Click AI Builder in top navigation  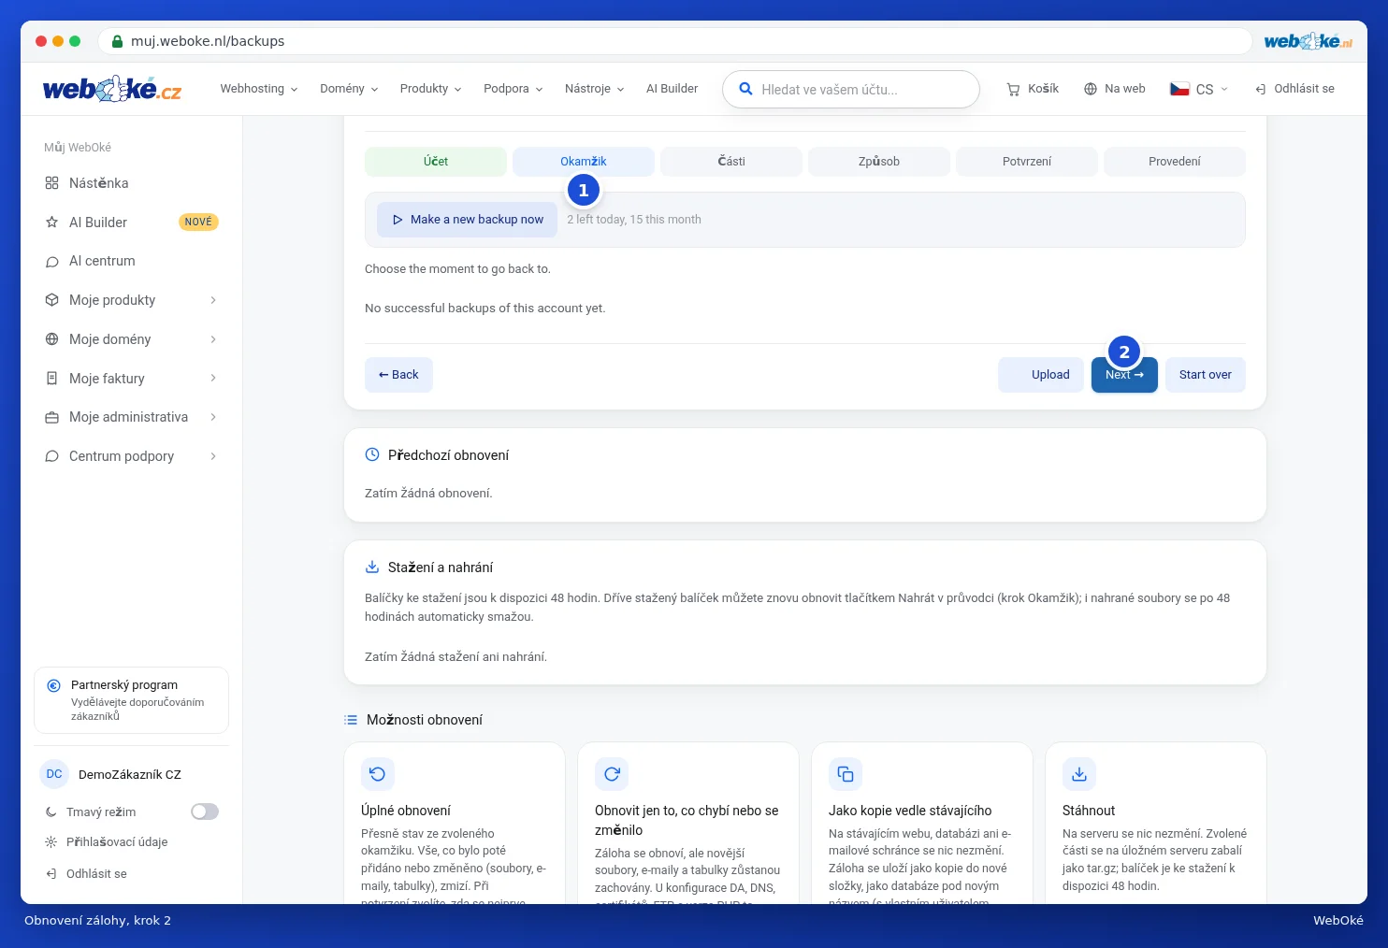coord(672,89)
